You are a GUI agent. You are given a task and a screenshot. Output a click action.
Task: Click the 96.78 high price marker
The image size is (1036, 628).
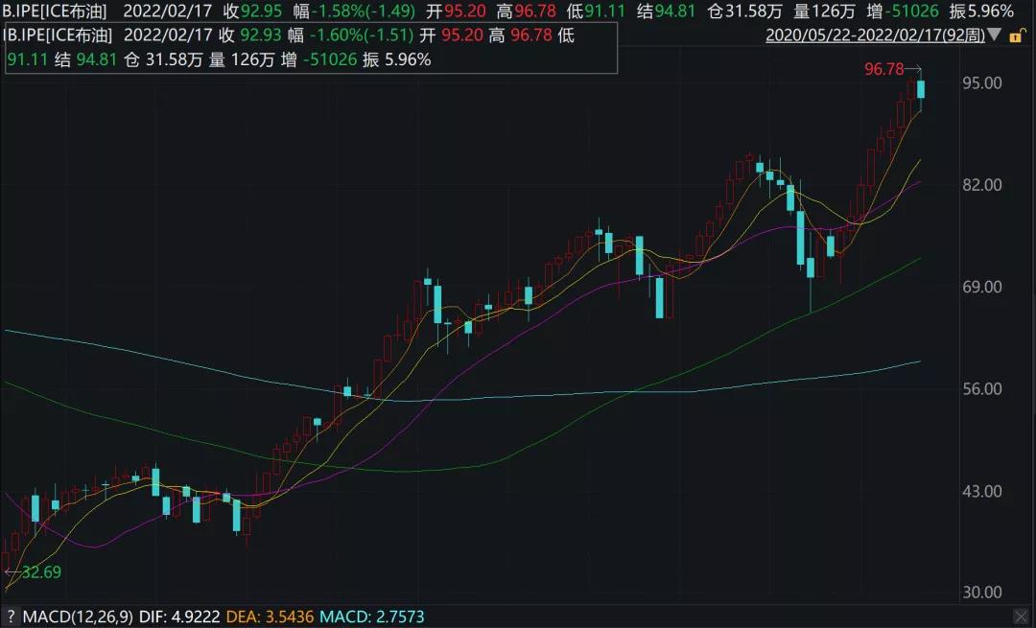(x=883, y=69)
